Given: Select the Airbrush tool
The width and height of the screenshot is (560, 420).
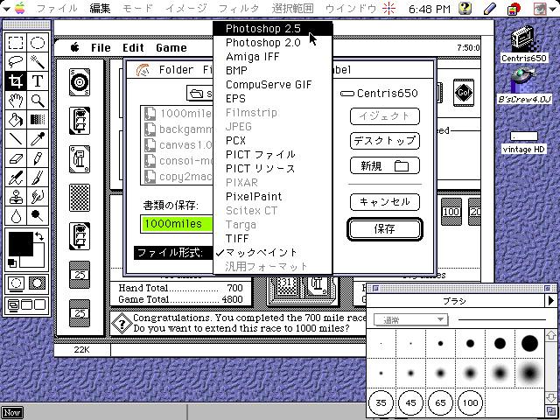Looking at the screenshot, I should [x=16, y=178].
